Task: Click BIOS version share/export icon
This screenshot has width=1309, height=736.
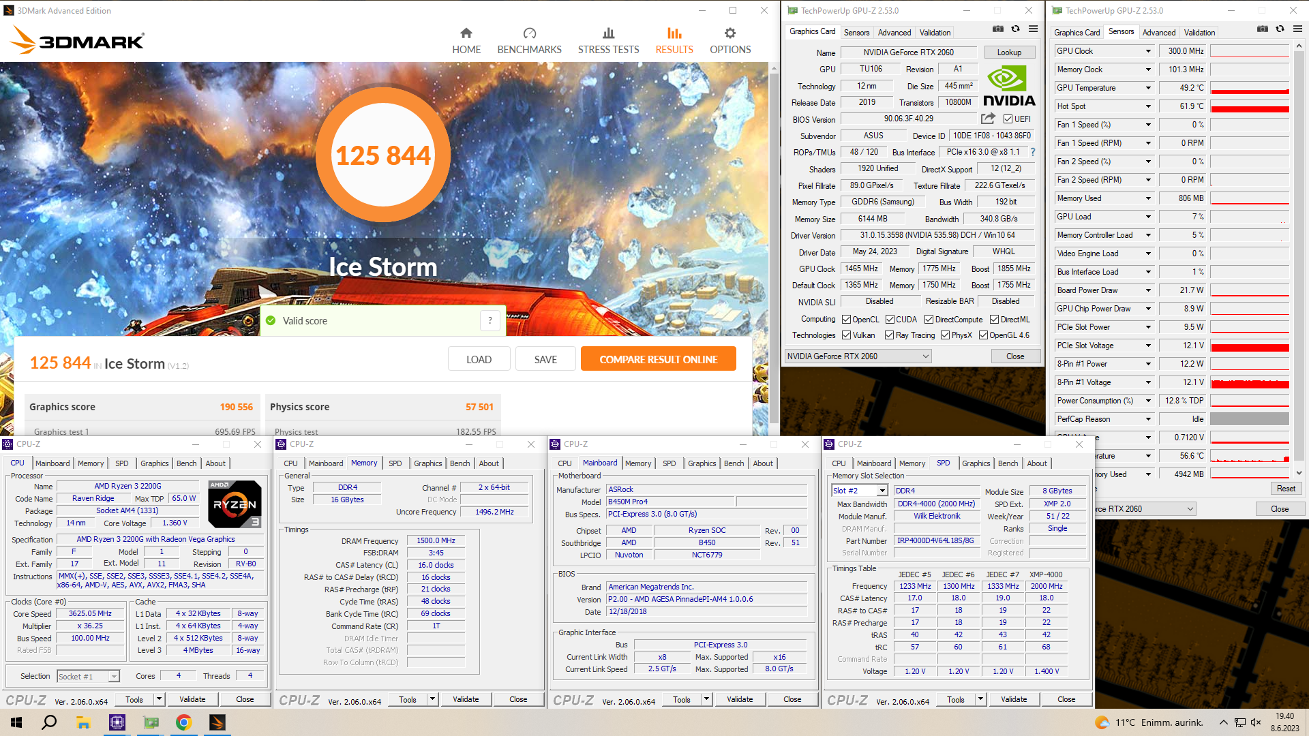Action: [988, 119]
